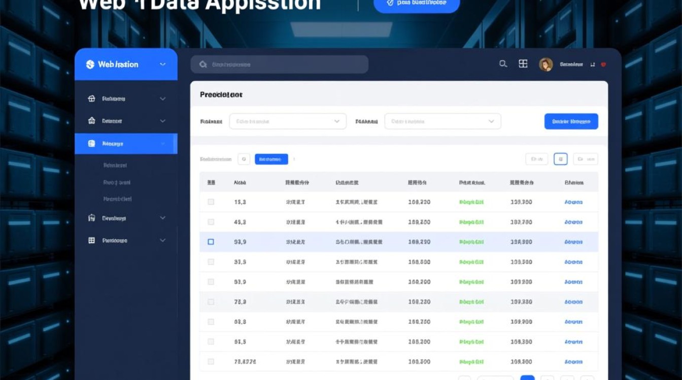The image size is (682, 380).
Task: Click the search magnifier icon in top bar
Action: coord(503,64)
